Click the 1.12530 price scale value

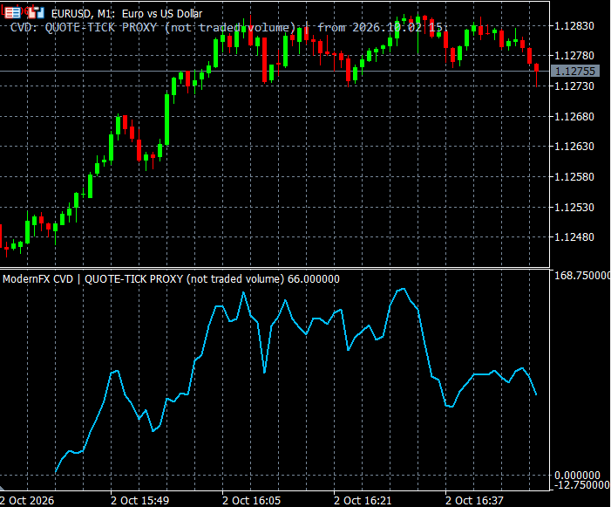pyautogui.click(x=574, y=207)
